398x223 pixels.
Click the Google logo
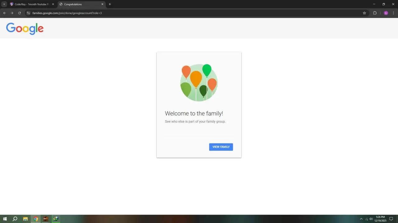pos(25,28)
